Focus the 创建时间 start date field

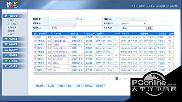(127, 19)
